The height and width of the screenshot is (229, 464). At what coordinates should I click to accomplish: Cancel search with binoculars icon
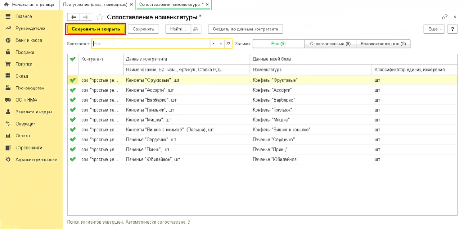pyautogui.click(x=196, y=29)
